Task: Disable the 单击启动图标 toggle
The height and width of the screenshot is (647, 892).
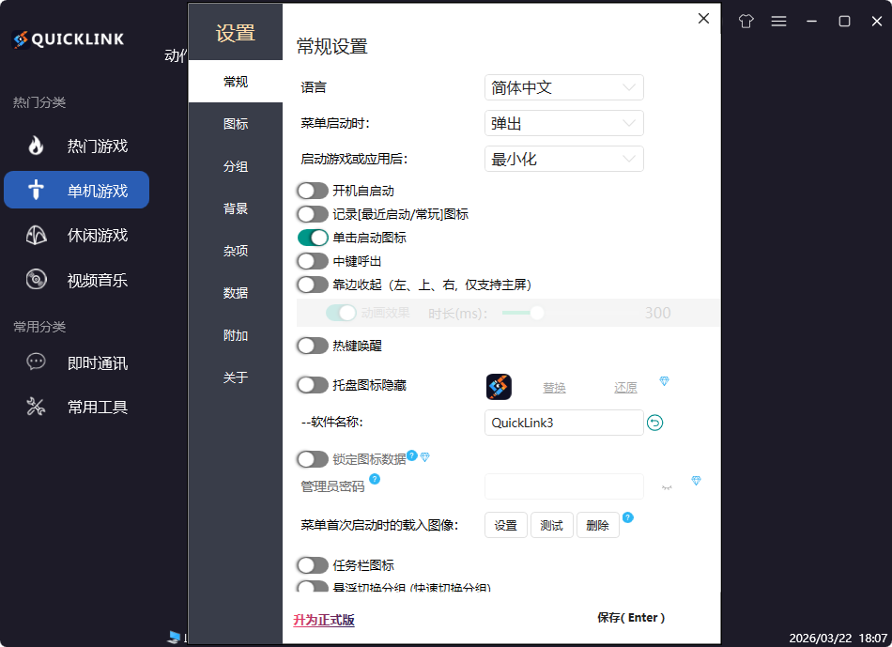Action: tap(311, 238)
